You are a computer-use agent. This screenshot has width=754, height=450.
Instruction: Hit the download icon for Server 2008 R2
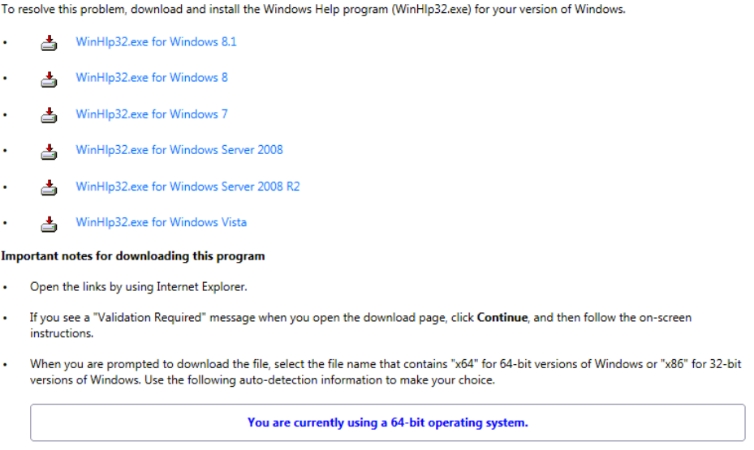pyautogui.click(x=50, y=187)
